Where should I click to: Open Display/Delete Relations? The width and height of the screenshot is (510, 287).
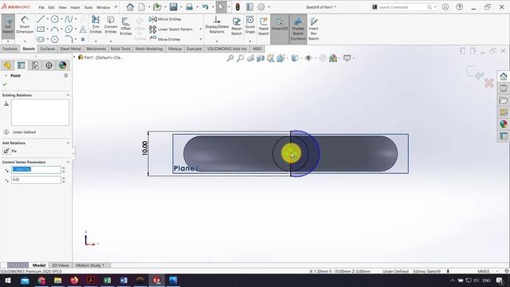pos(217,25)
